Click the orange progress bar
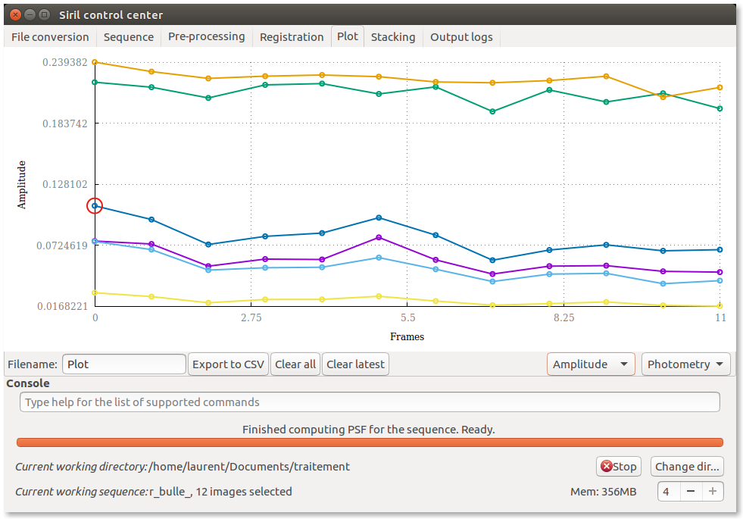Viewport: 743px width, 519px height. pyautogui.click(x=370, y=442)
